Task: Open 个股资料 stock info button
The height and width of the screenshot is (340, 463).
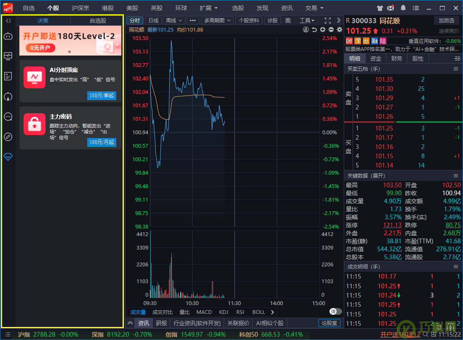Action: [249, 20]
